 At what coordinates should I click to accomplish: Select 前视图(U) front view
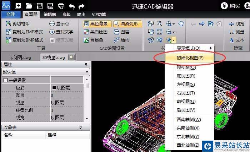pos(190,102)
